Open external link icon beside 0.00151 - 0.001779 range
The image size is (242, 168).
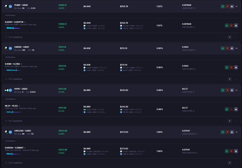point(25,22)
